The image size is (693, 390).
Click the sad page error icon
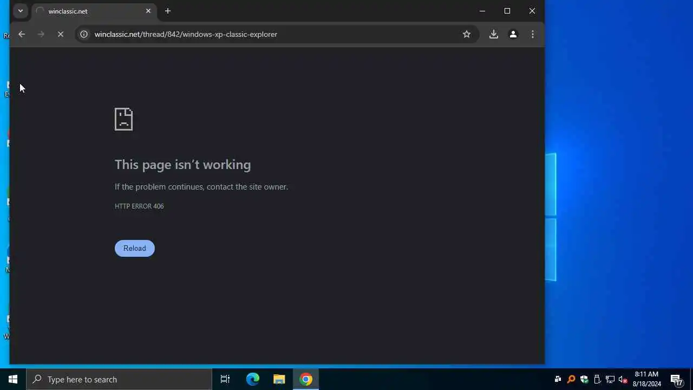click(x=123, y=119)
